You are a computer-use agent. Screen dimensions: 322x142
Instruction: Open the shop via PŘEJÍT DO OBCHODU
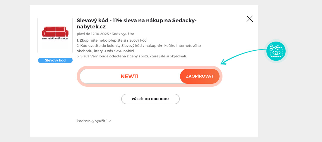click(x=150, y=99)
